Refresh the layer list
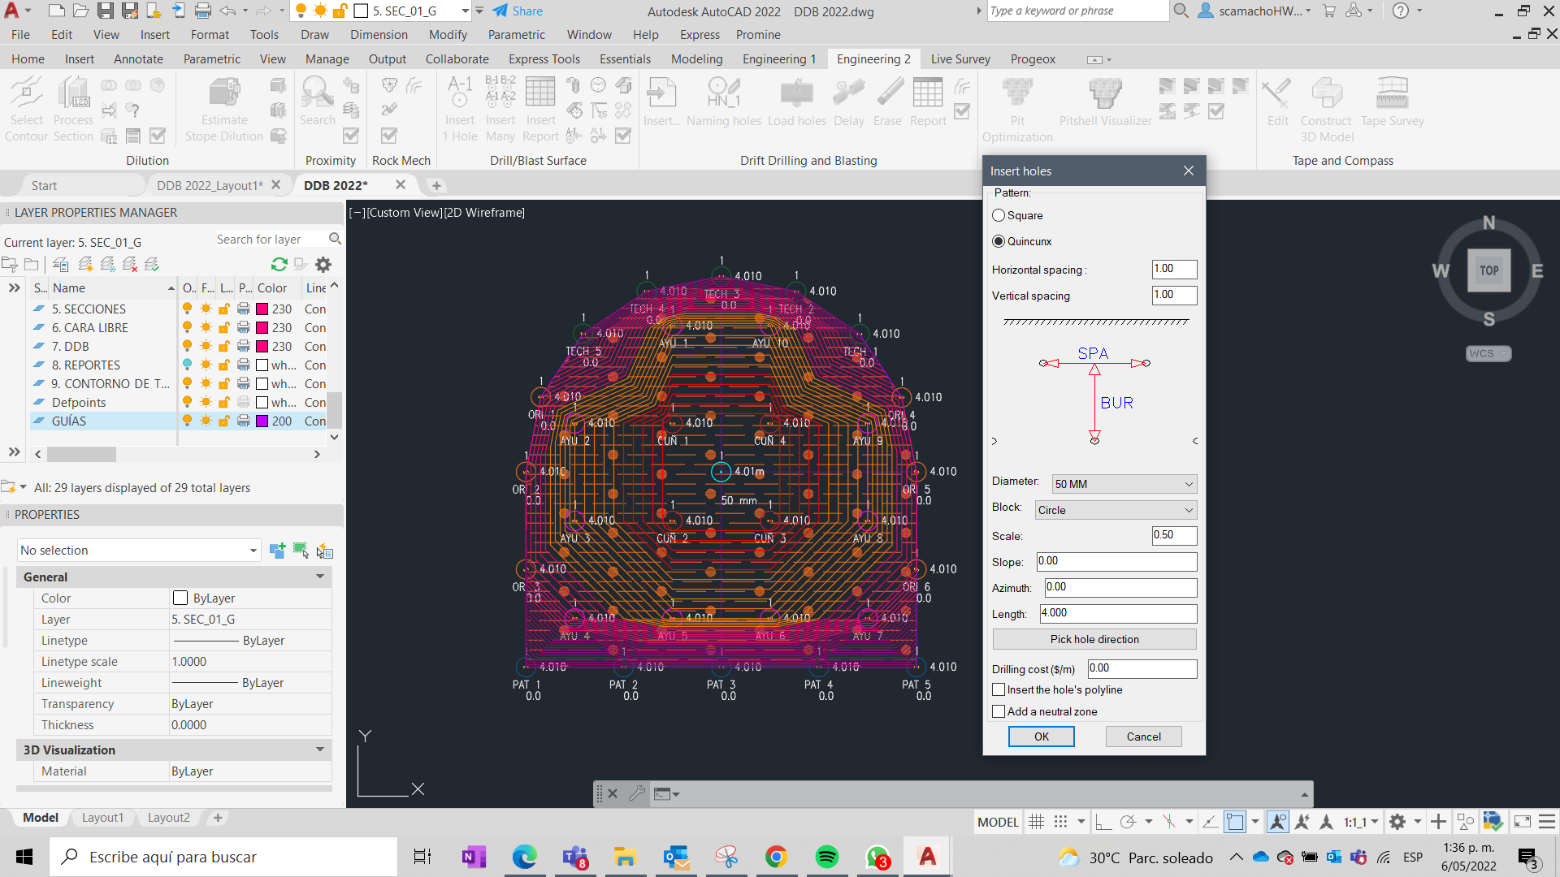 [279, 265]
